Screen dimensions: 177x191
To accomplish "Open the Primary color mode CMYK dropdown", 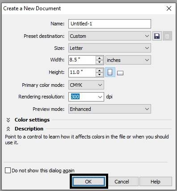I will (86, 85).
